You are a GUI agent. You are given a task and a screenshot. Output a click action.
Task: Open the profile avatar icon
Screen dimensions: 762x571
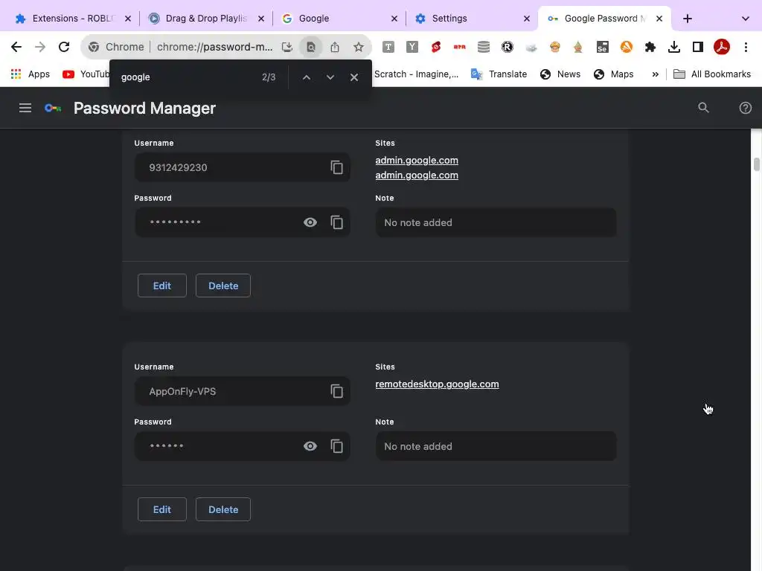click(722, 47)
